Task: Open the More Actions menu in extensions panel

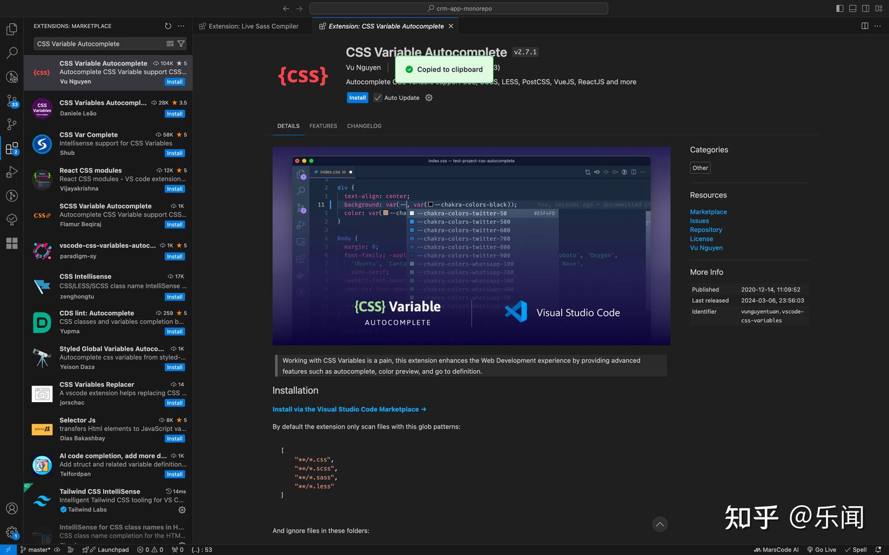Action: coord(181,26)
